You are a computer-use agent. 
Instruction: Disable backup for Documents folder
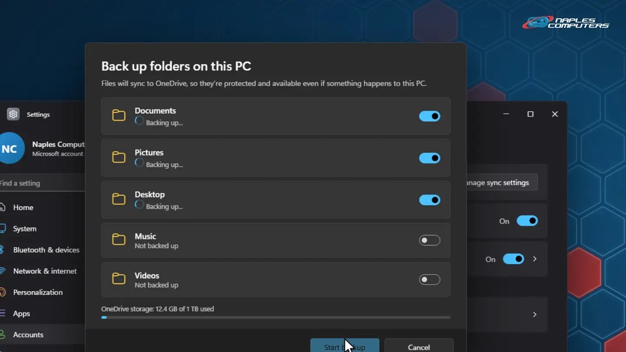coord(430,116)
